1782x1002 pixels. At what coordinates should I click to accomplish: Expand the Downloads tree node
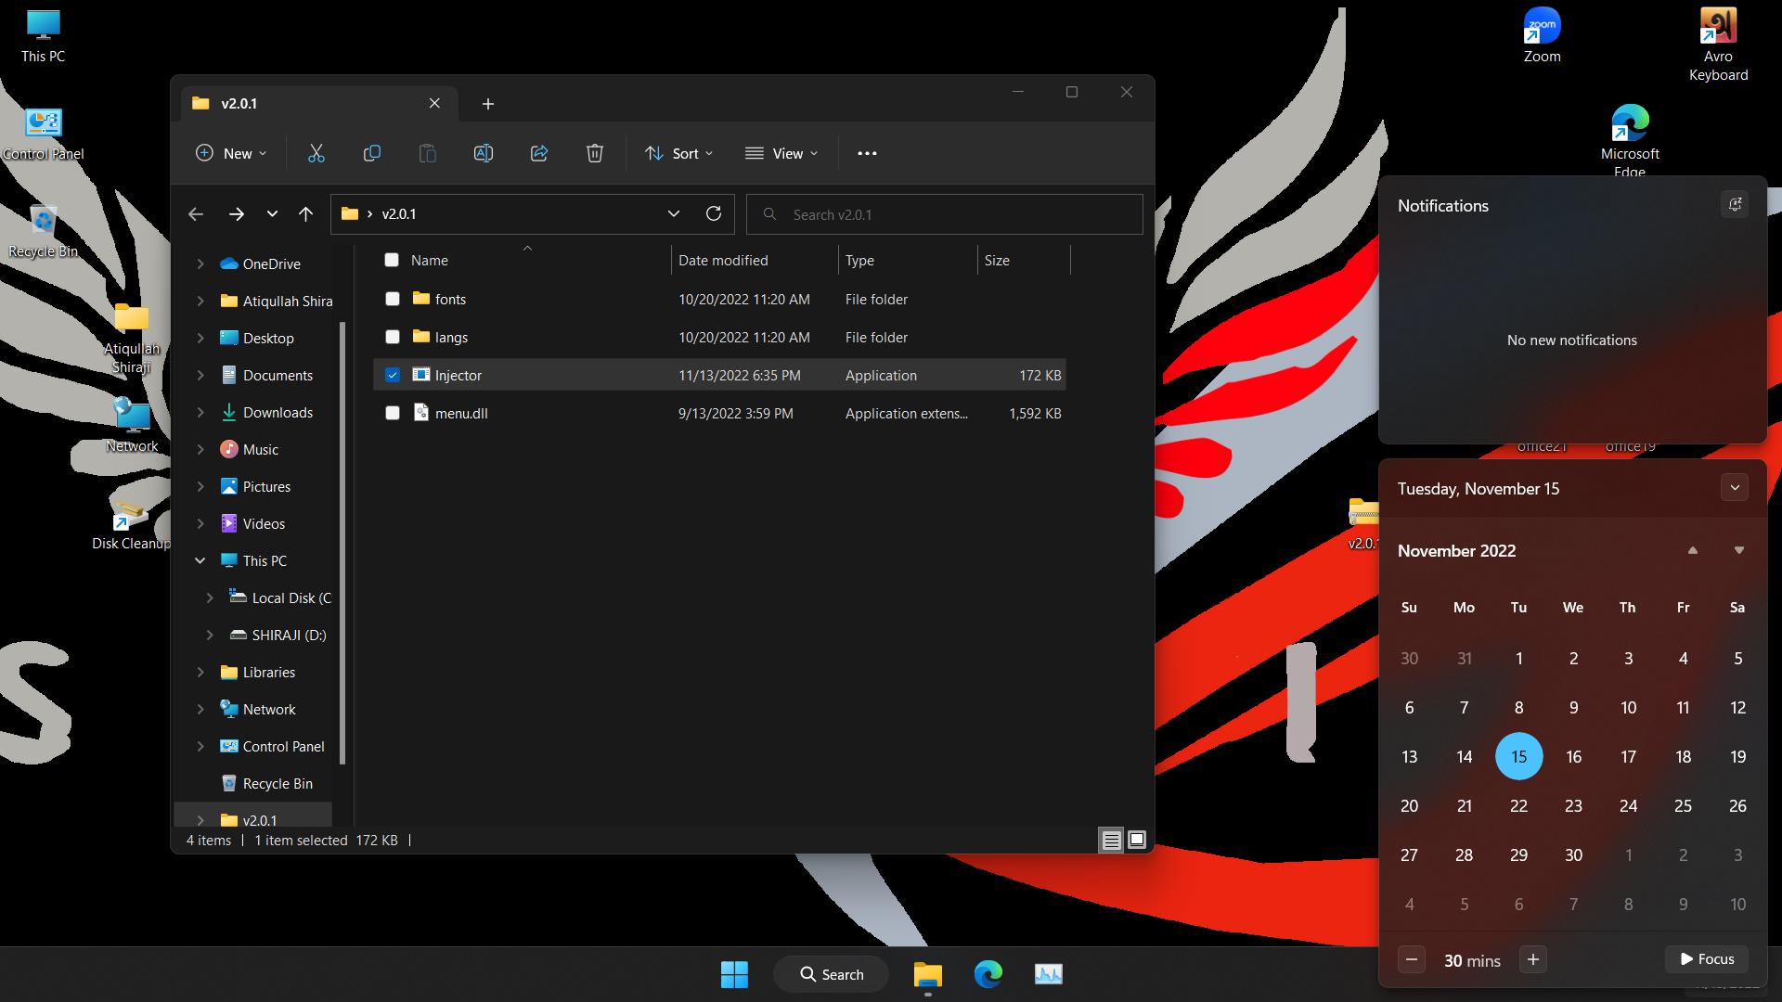(x=200, y=412)
